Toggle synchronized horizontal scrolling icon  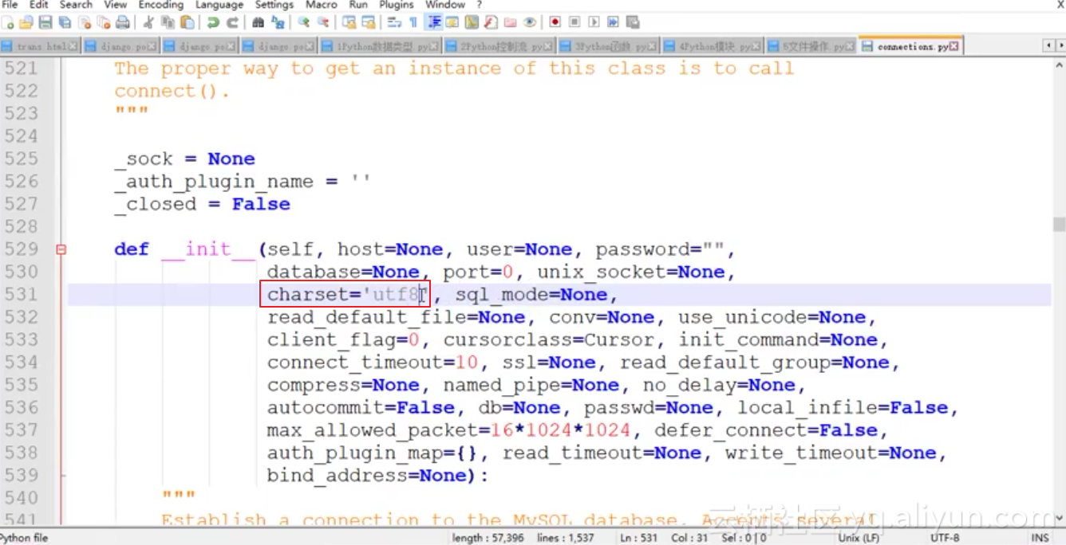[x=369, y=22]
